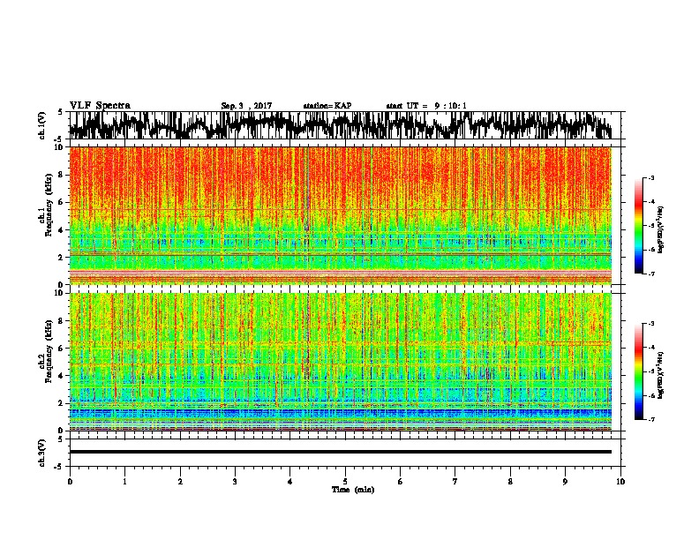Click the time axis tick label 3
Image resolution: width=699 pixels, height=540 pixels.
(x=235, y=482)
